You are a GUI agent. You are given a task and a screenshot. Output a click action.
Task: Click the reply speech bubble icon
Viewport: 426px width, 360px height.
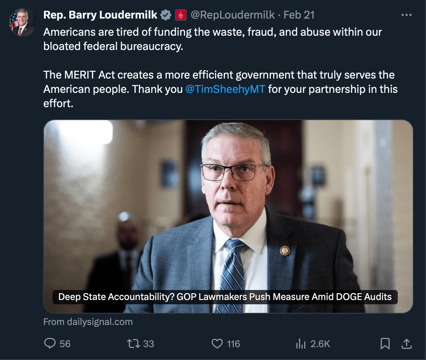coord(49,344)
